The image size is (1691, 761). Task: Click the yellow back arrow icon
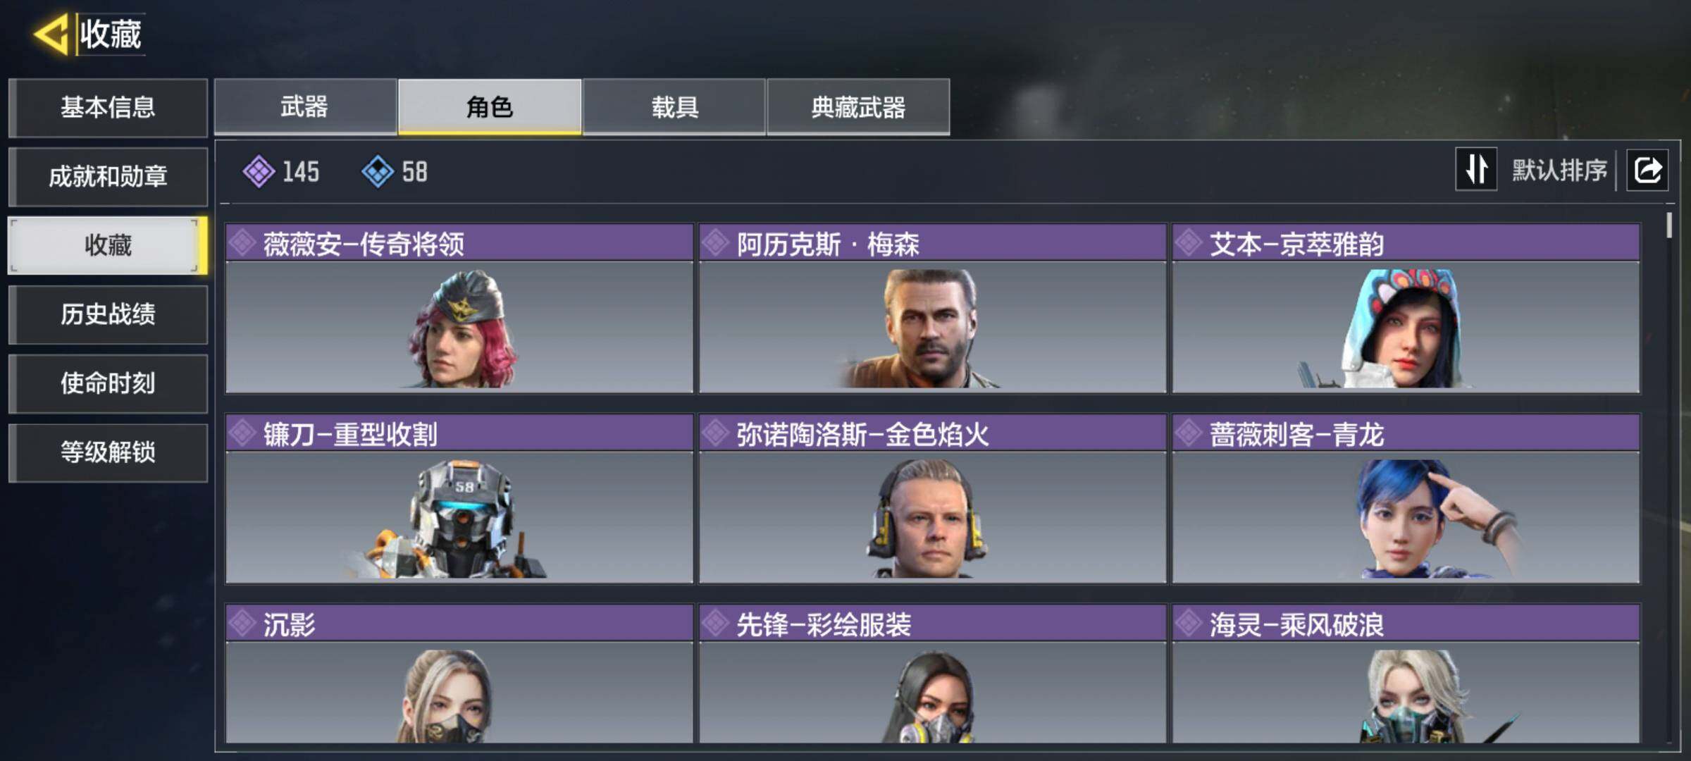tap(51, 34)
